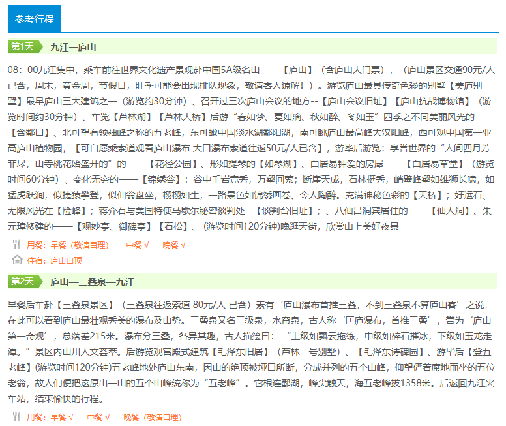Click the text 【花径公园】
Viewport: 506px width, 426px height.
(173, 164)
